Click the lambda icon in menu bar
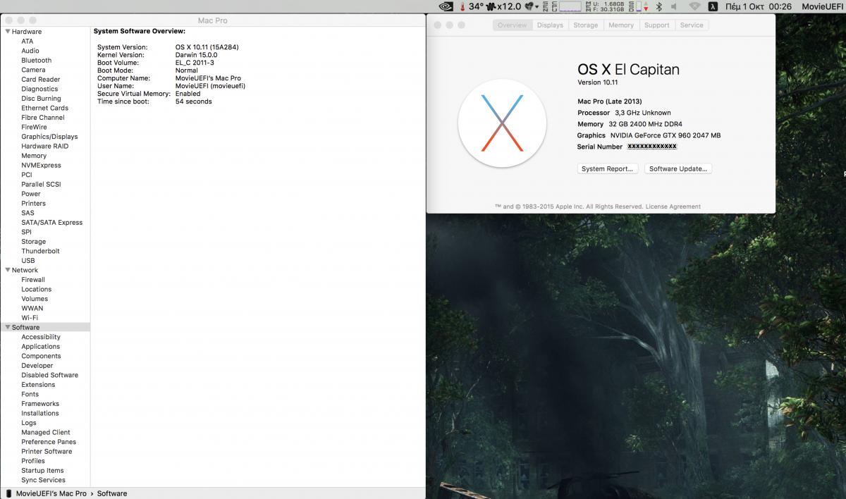846x499 pixels. click(x=713, y=6)
